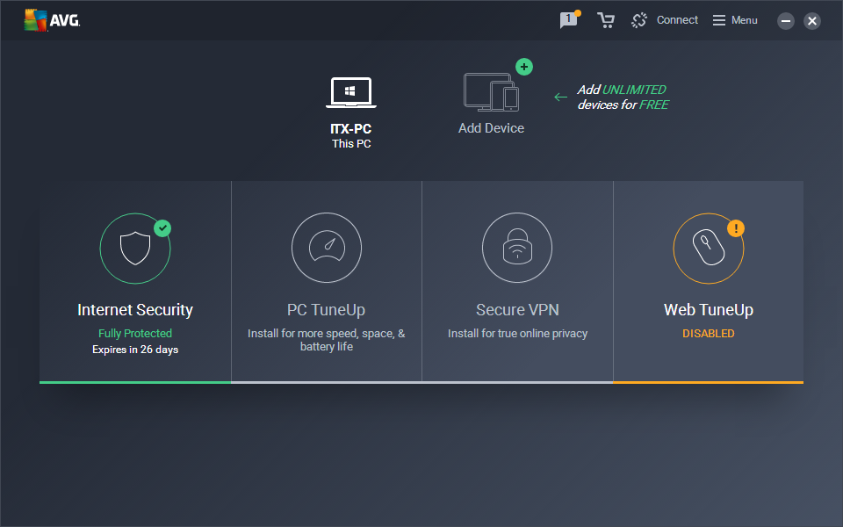Screen dimensions: 843x527
Task: Open the Web TuneUp mouse icon
Action: point(708,249)
